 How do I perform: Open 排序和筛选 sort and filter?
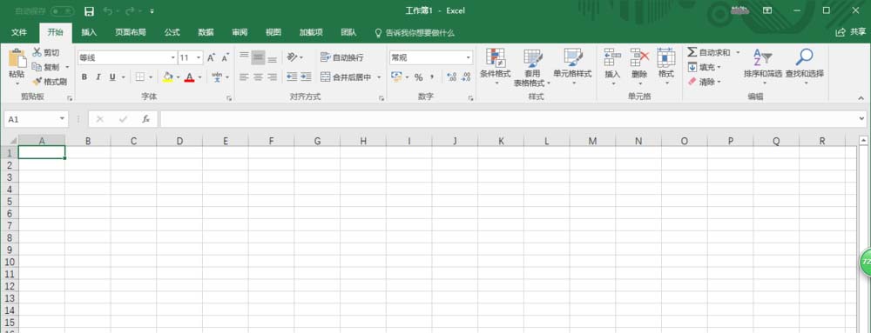click(x=763, y=67)
